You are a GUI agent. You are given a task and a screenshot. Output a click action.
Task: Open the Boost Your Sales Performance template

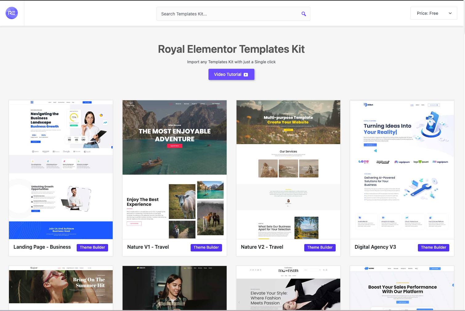pos(402,288)
